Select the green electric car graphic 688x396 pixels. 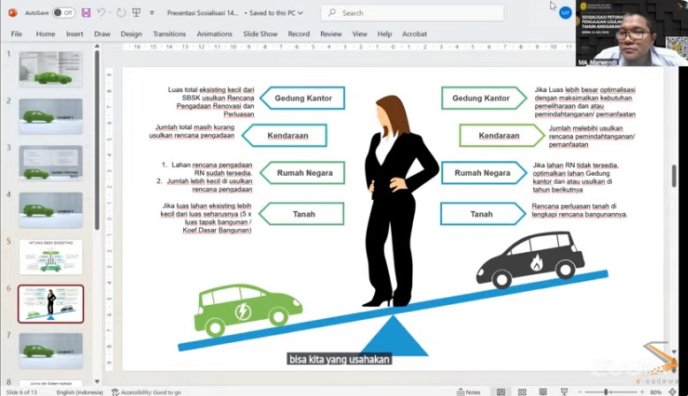coord(248,310)
